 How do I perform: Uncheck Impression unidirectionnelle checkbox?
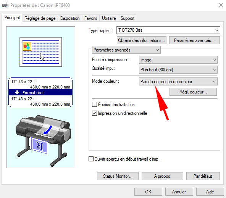pos(94,113)
